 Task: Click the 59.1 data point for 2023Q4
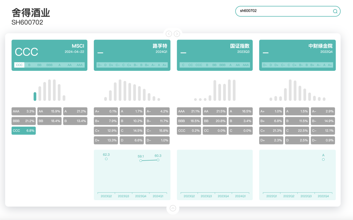pos(141,161)
